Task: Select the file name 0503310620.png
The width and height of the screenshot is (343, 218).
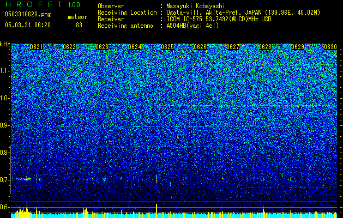Action: pos(28,15)
